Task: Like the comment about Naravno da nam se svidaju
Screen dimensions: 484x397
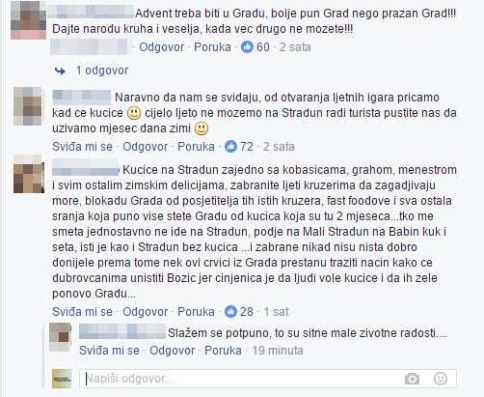Action: (x=82, y=147)
